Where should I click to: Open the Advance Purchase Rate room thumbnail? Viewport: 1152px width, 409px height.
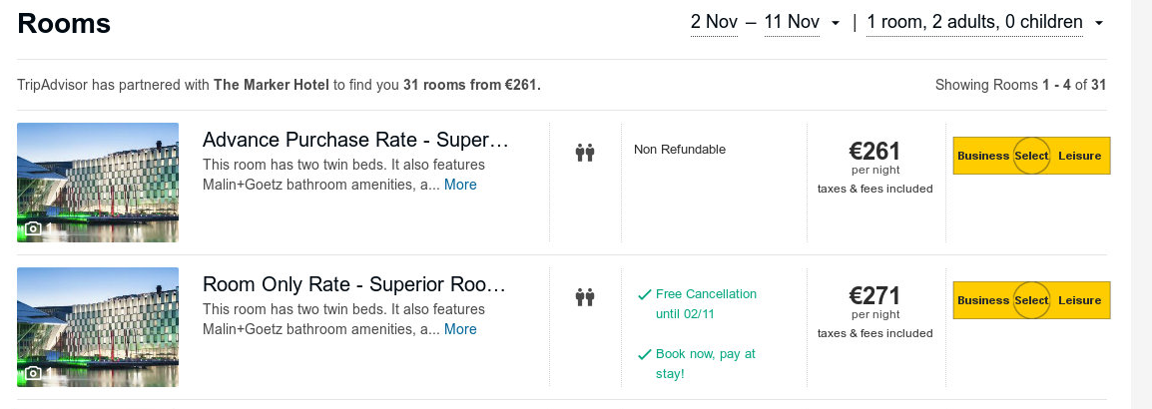98,183
